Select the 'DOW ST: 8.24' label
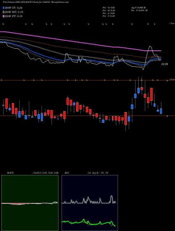The width and height of the screenshot is (175, 231). (14, 8)
